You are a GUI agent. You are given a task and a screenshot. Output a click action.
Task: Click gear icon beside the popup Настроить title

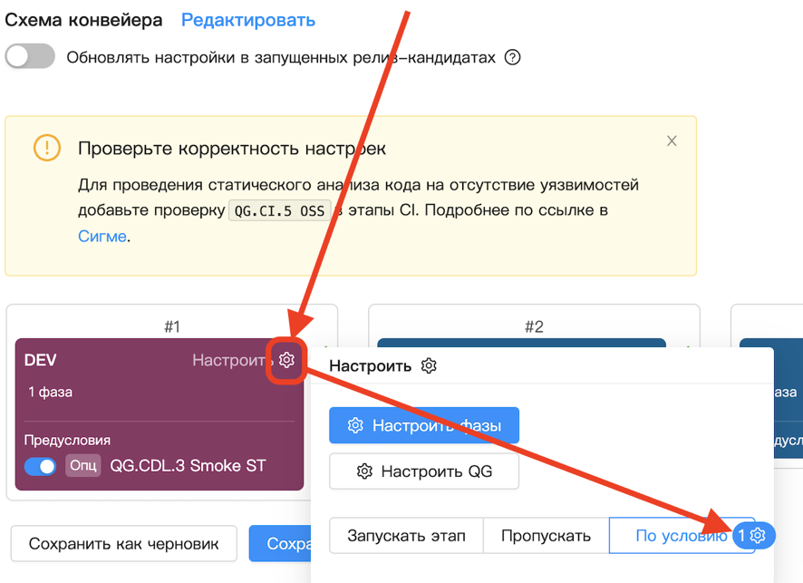pyautogui.click(x=429, y=365)
